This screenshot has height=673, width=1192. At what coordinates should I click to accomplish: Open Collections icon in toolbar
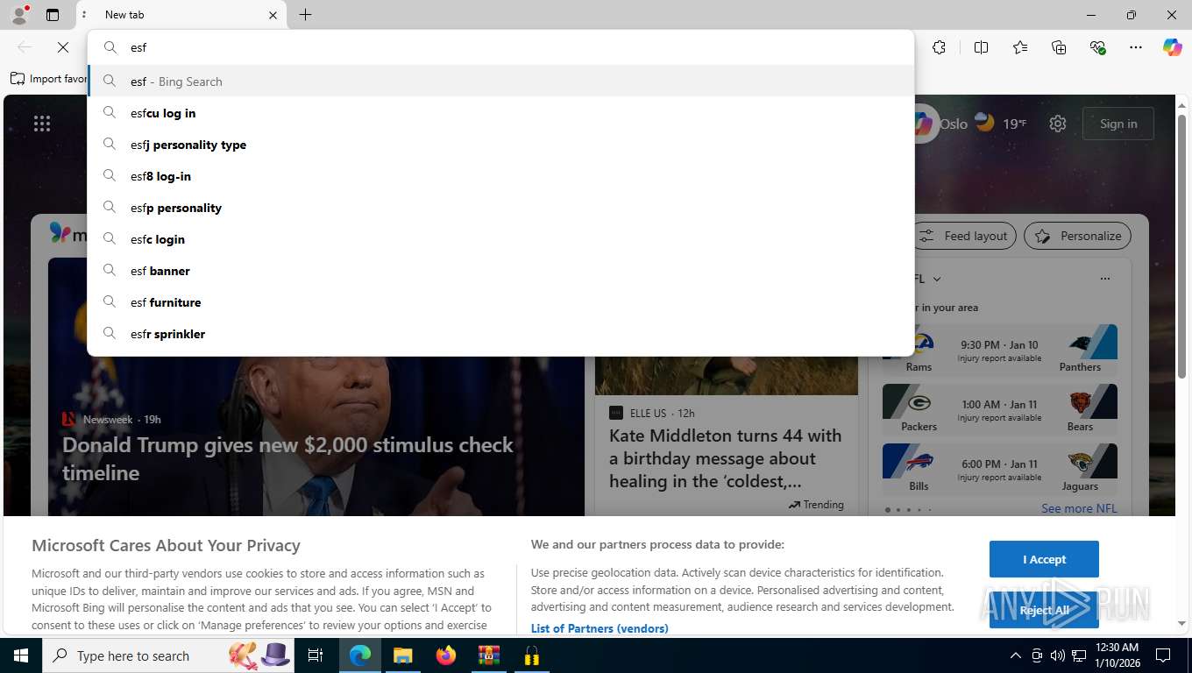1059,47
